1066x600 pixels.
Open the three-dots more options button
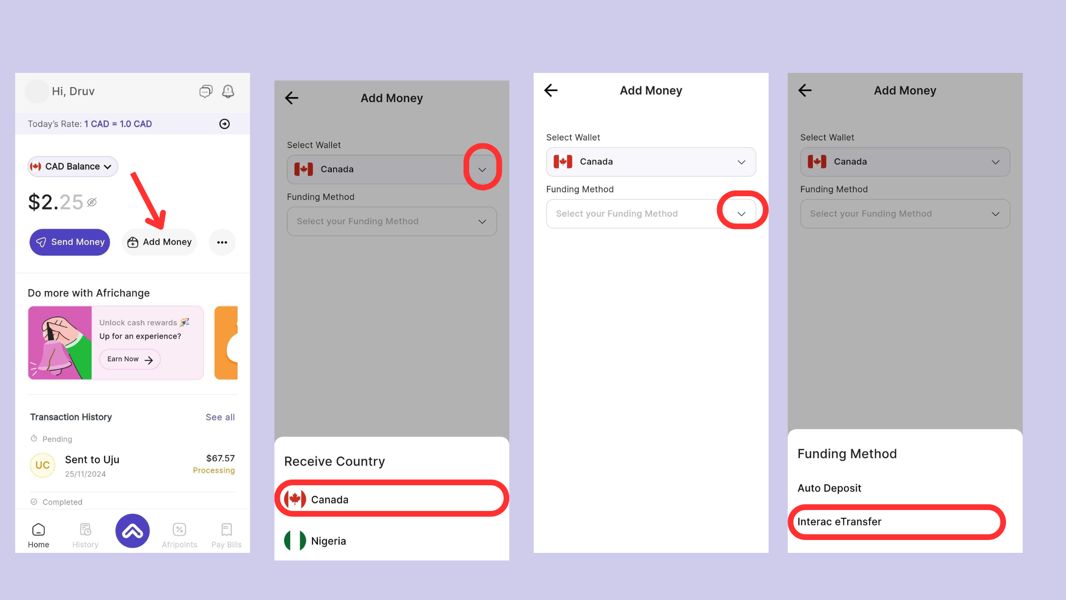222,242
